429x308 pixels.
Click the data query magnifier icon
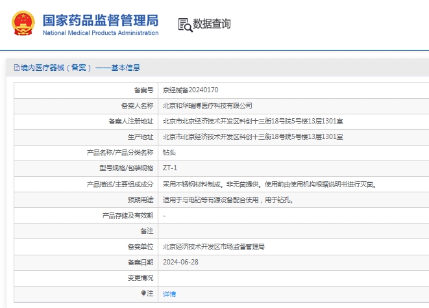tap(185, 25)
